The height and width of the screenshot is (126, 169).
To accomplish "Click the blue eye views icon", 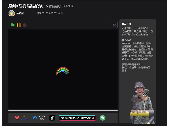I will click(35, 118).
